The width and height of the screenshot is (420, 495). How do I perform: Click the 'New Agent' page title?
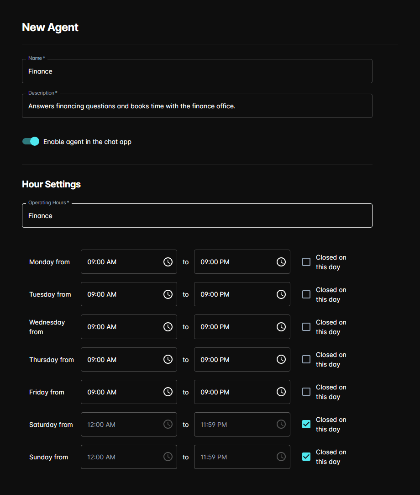(x=50, y=27)
